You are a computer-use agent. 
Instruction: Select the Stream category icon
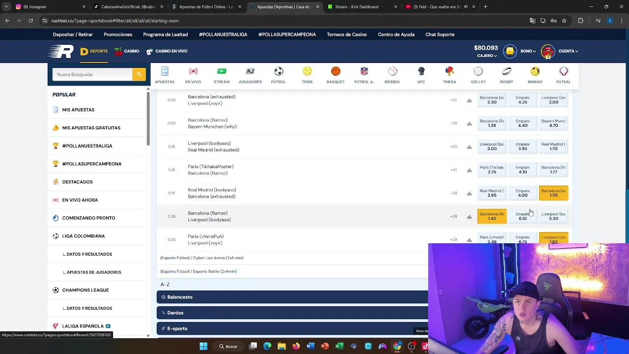(222, 71)
